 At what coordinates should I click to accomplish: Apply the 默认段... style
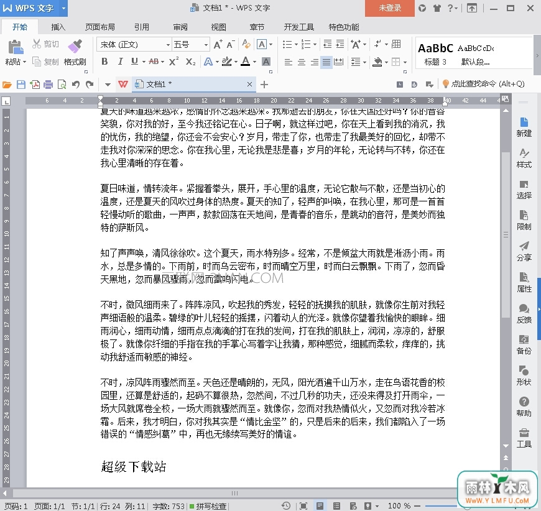pyautogui.click(x=476, y=54)
